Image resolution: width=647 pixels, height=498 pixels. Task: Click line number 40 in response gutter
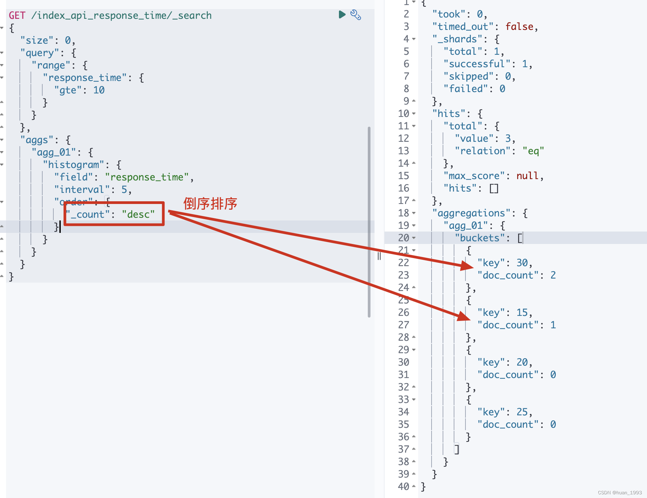pyautogui.click(x=404, y=487)
